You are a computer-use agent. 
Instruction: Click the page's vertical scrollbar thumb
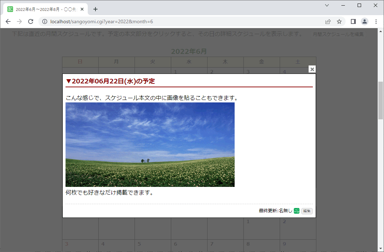tap(380, 100)
